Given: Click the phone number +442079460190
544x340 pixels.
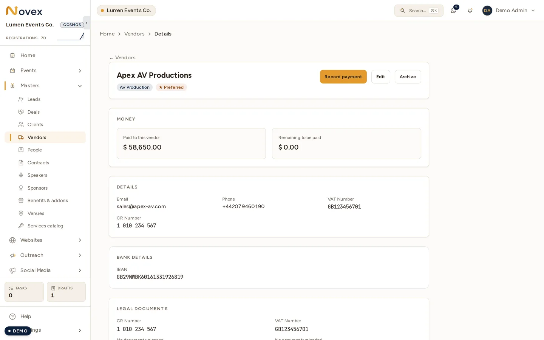Looking at the screenshot, I should [x=243, y=207].
